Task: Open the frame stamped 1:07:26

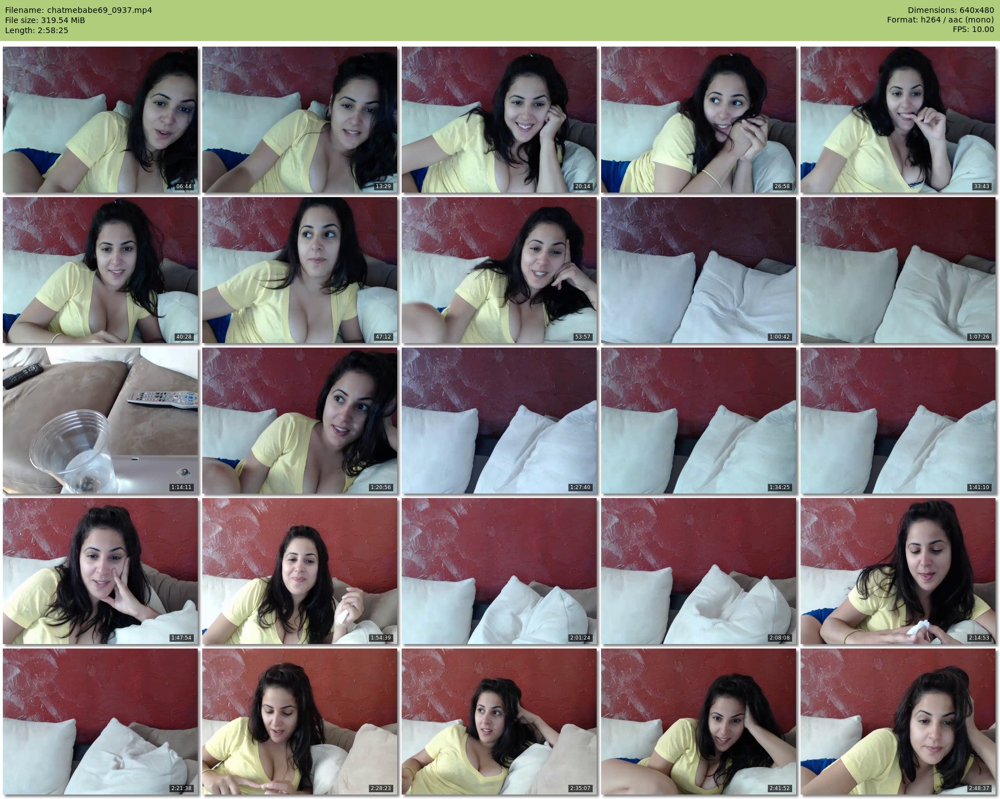Action: [898, 270]
